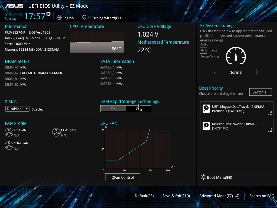Click BIOS Ver. 1205 text
277x208 pixels.
pyautogui.click(x=39, y=32)
